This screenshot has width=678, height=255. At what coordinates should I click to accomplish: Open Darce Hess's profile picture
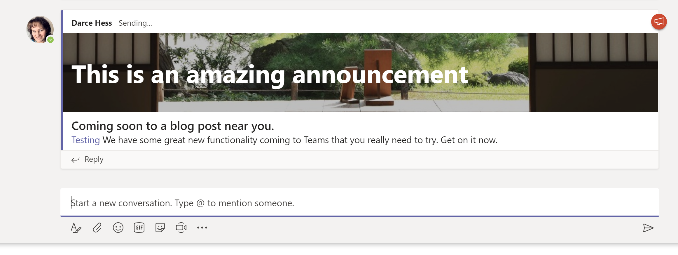coord(40,30)
